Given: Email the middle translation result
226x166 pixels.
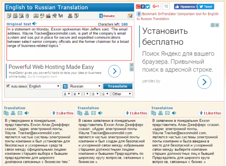Looking at the screenshot, I should [x=93, y=113].
